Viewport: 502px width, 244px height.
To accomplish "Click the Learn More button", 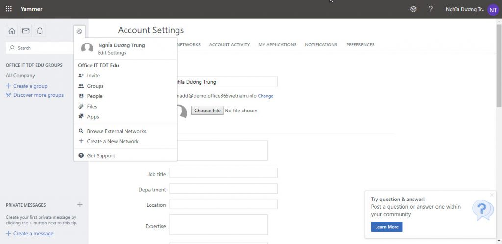I will pyautogui.click(x=387, y=227).
